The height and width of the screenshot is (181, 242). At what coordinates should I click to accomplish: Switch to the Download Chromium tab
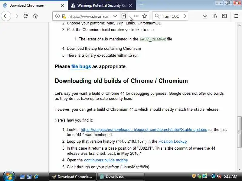(34, 5)
